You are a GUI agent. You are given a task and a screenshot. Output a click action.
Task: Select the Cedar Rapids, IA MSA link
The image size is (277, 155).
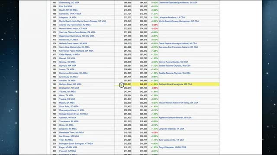(x=69, y=55)
